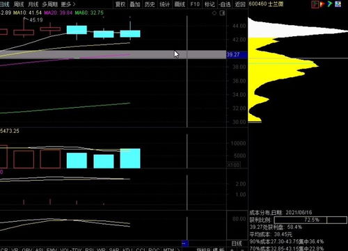Screen dimensions: 348x251
Task: Click the orange play-arrow icon at top right
Action: [x=322, y=4]
